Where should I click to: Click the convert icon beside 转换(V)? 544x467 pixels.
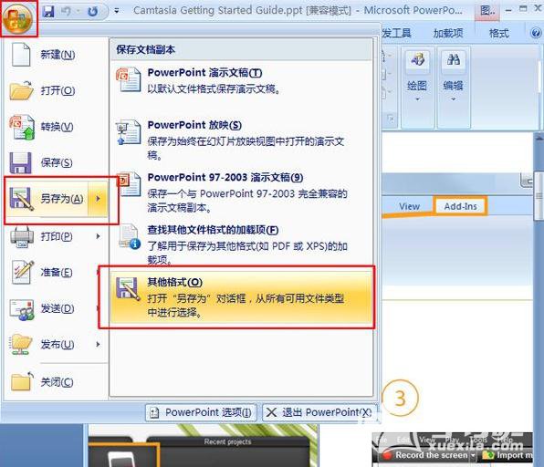[22, 127]
